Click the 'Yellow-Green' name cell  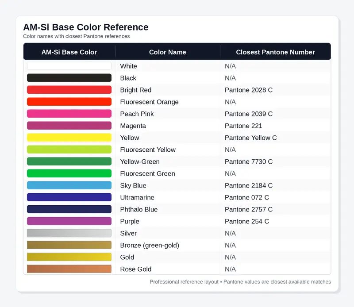pyautogui.click(x=140, y=162)
